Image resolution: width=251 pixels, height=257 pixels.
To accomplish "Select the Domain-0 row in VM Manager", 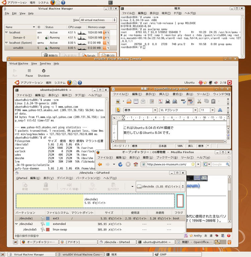I will pos(61,37).
